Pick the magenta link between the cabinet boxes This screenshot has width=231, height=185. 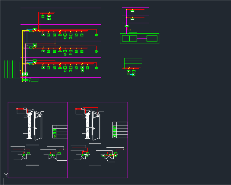[142, 39]
